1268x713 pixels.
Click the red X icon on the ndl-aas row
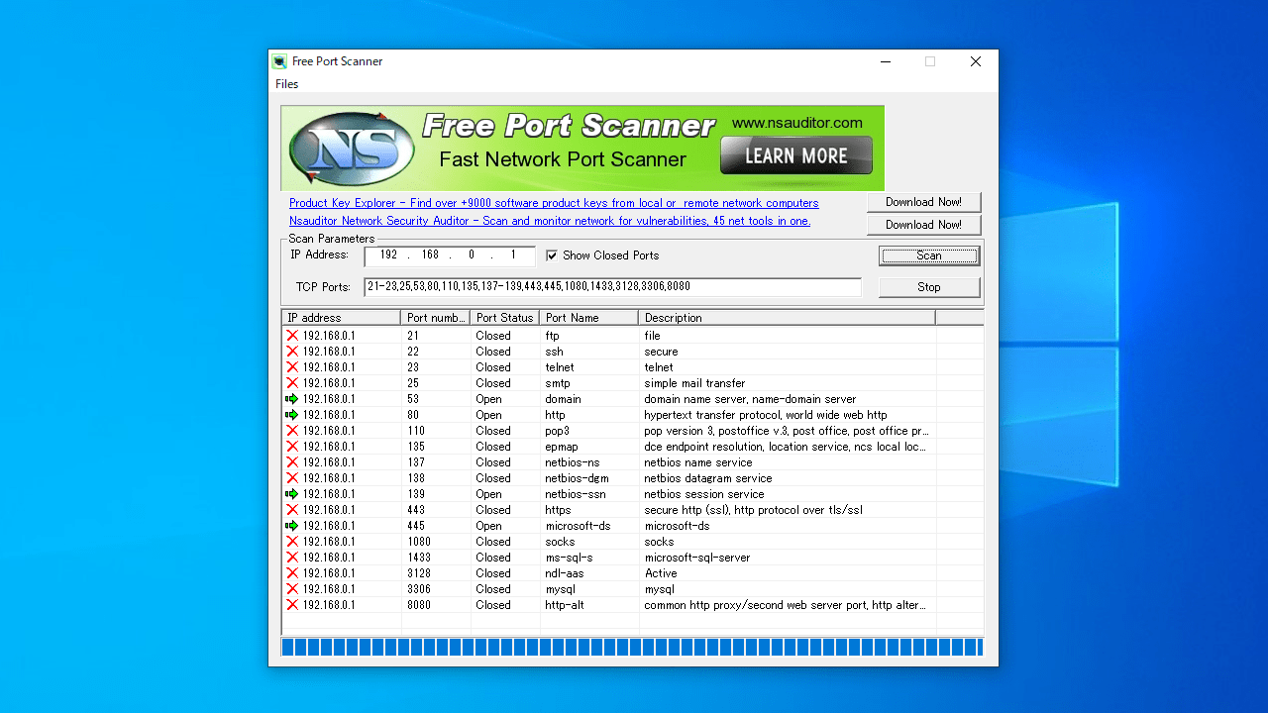tap(292, 573)
